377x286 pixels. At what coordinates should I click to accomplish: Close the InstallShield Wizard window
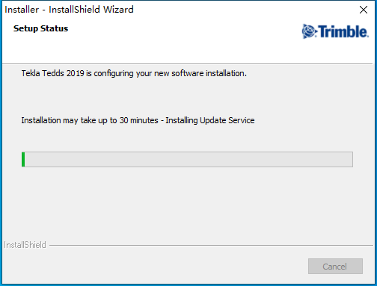click(x=364, y=10)
